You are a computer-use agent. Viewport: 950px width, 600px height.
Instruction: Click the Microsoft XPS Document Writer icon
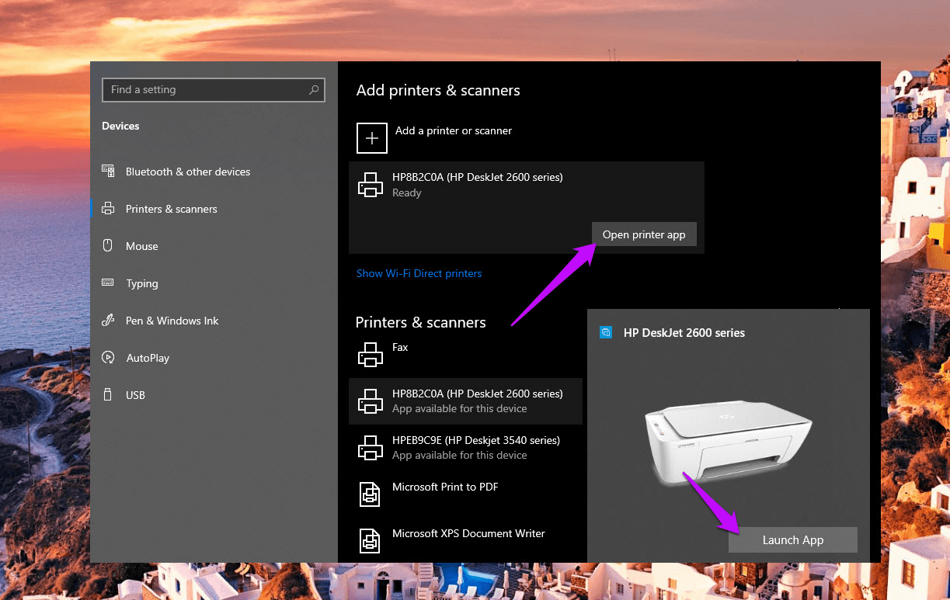(371, 541)
